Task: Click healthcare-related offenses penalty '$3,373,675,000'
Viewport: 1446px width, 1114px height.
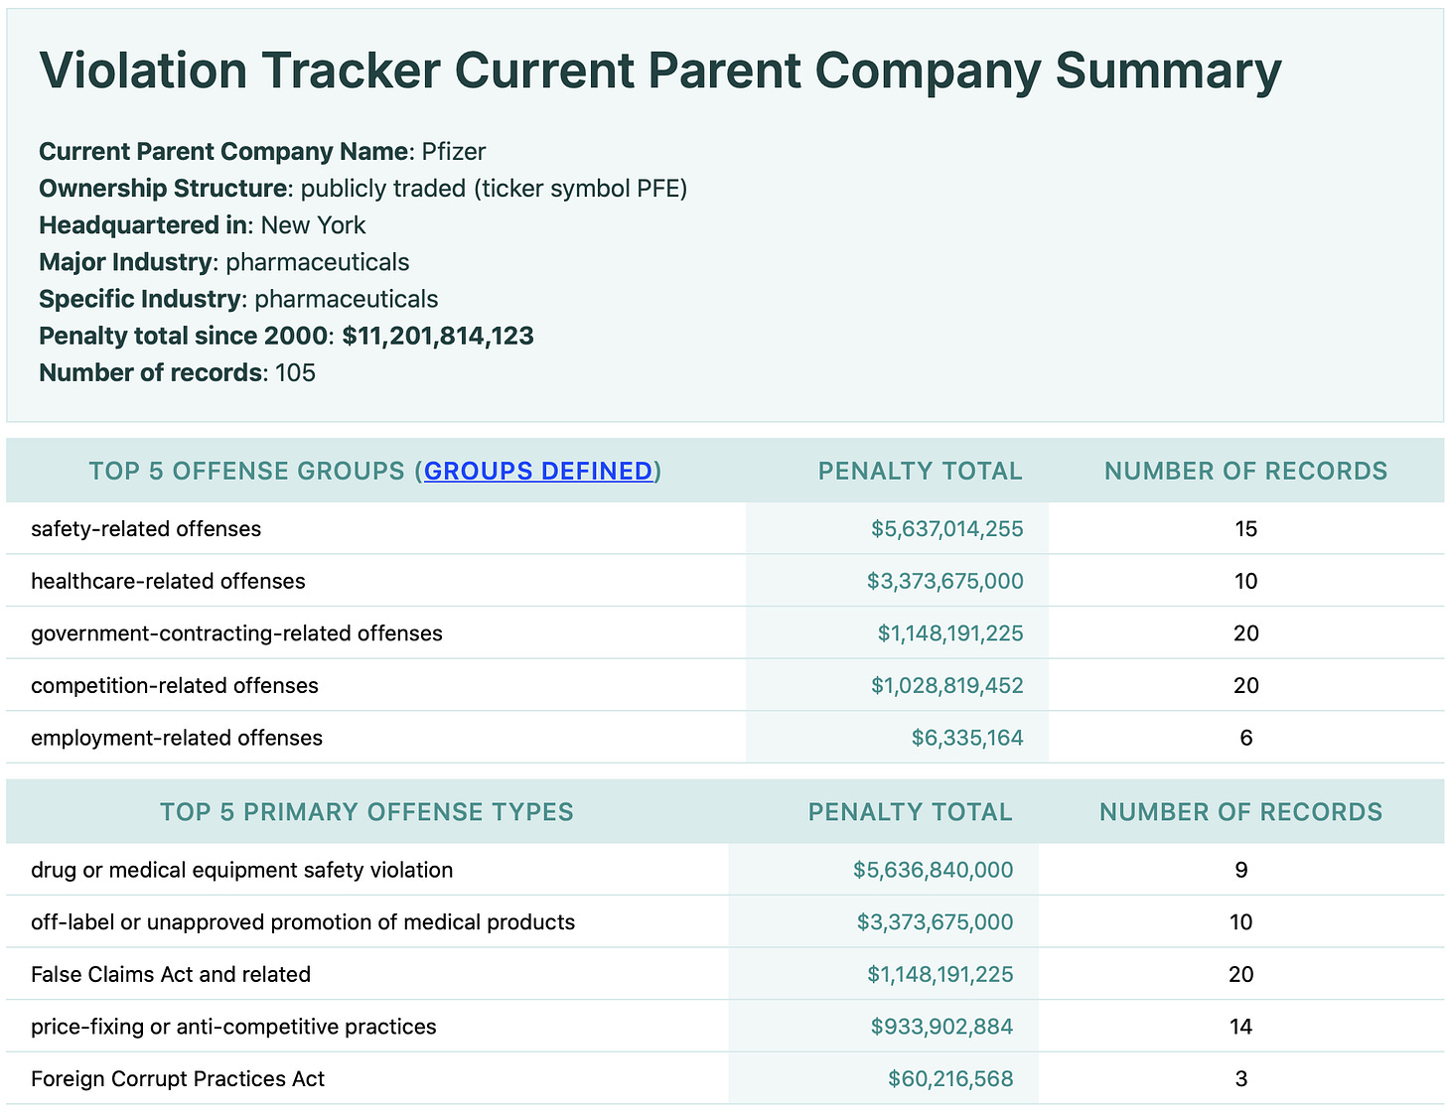Action: (x=945, y=581)
